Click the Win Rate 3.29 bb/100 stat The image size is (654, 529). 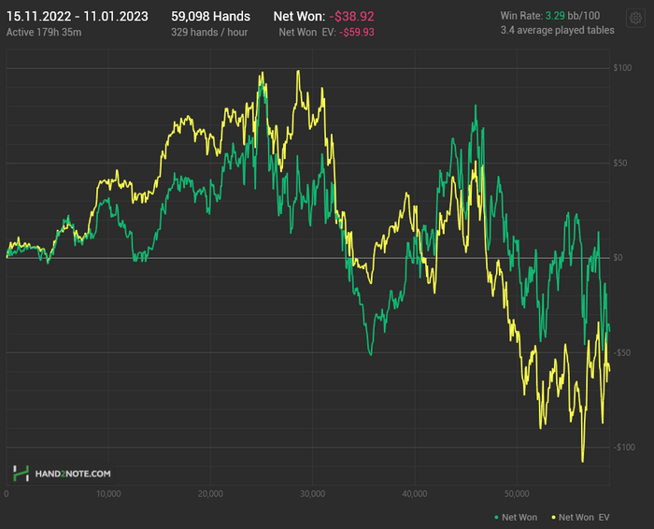tap(550, 16)
